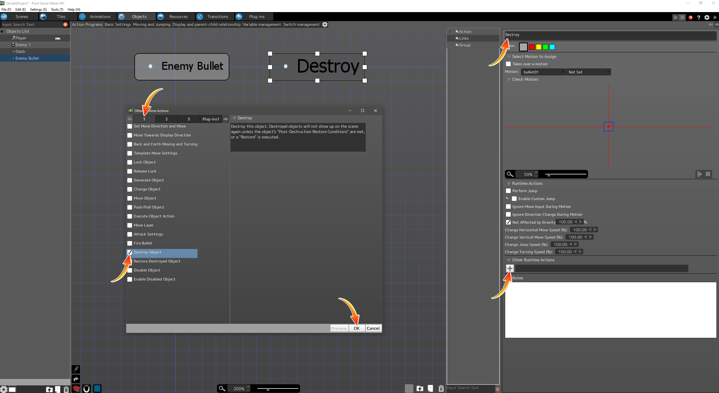
Task: Open the Not Set direction dropdown
Action: (588, 72)
